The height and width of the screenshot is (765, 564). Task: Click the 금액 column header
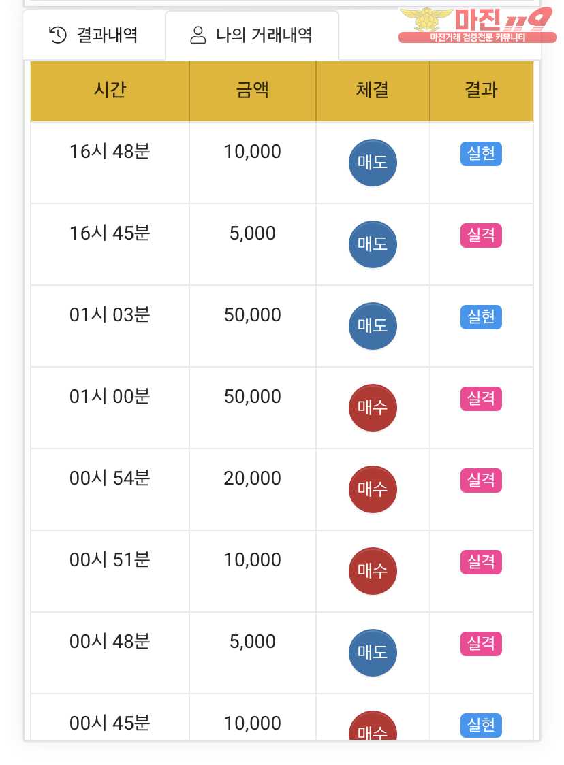(253, 91)
